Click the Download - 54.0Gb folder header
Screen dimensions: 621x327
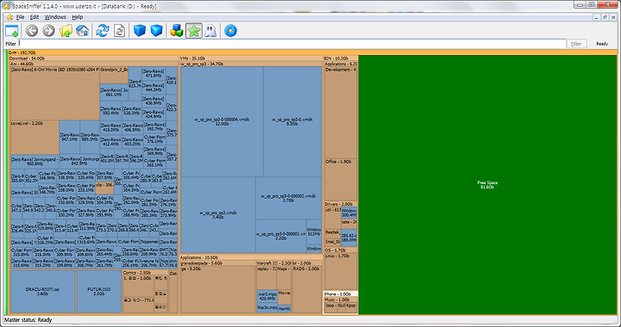pyautogui.click(x=93, y=58)
